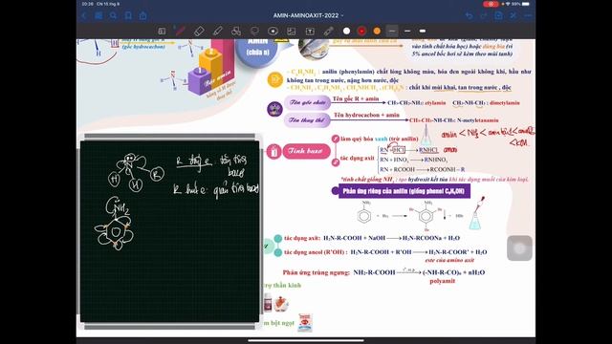Choose the red pen color
This screenshot has width=612, height=344.
361,31
